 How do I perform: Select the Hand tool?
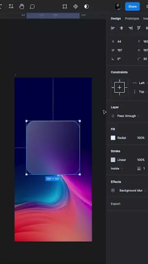click(x=22, y=6)
